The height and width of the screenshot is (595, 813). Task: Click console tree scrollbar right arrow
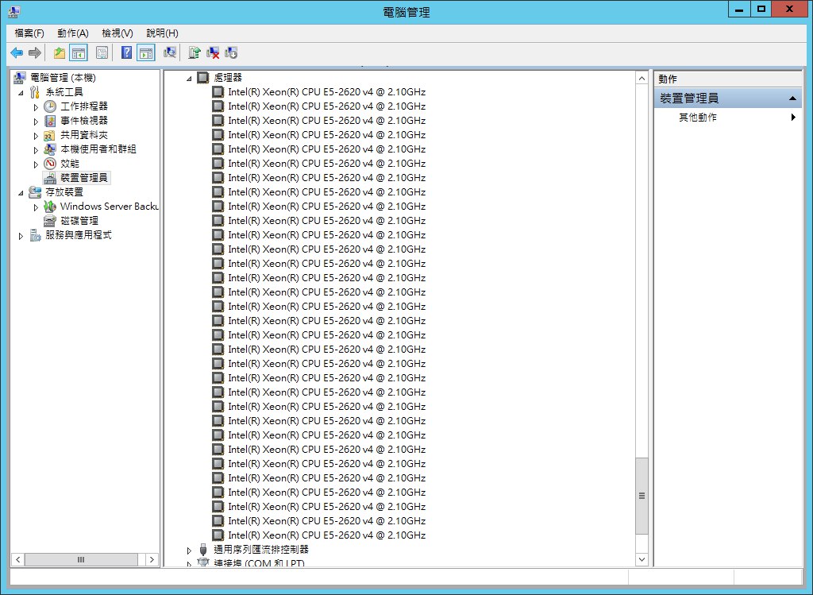pos(152,559)
